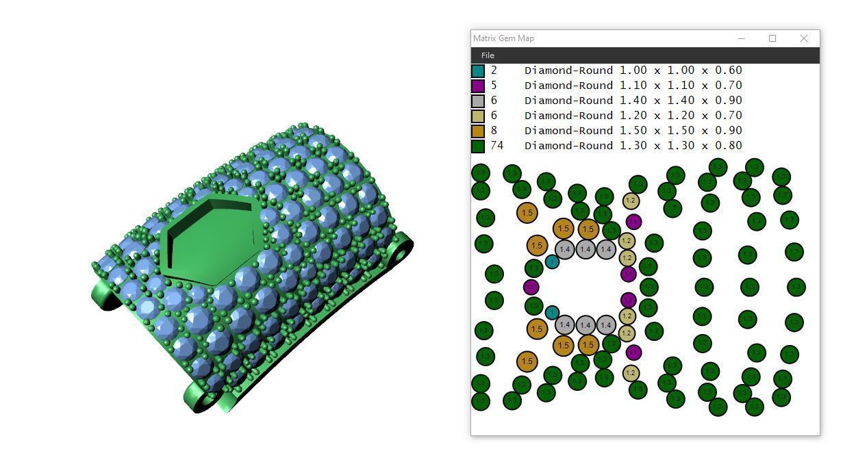Click the dark green 1.30 diamond swatch
This screenshot has width=856, height=473.
[x=478, y=146]
